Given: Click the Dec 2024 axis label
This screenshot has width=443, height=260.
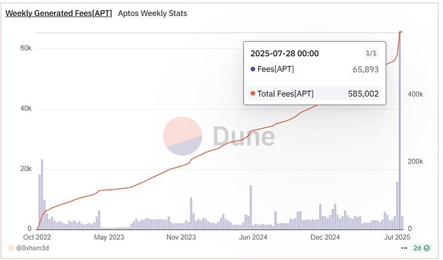Looking at the screenshot, I should 325,237.
